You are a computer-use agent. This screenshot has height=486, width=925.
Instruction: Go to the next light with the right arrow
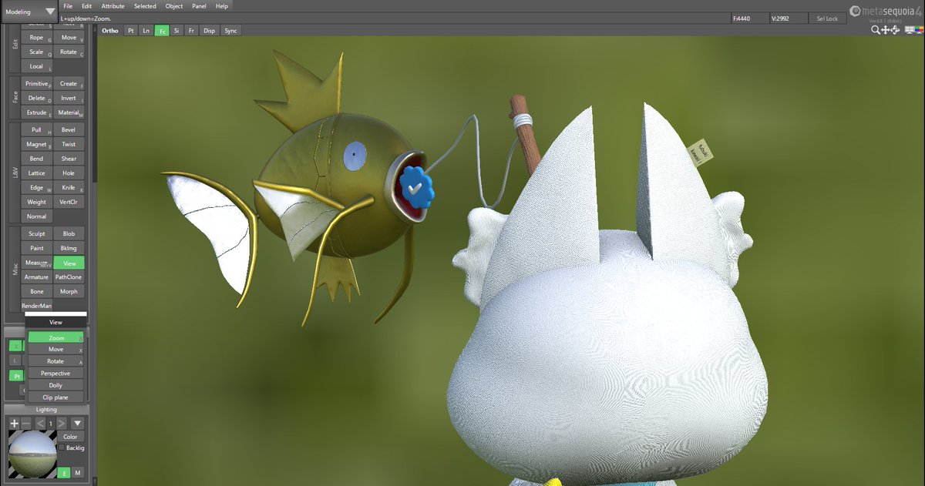click(62, 424)
